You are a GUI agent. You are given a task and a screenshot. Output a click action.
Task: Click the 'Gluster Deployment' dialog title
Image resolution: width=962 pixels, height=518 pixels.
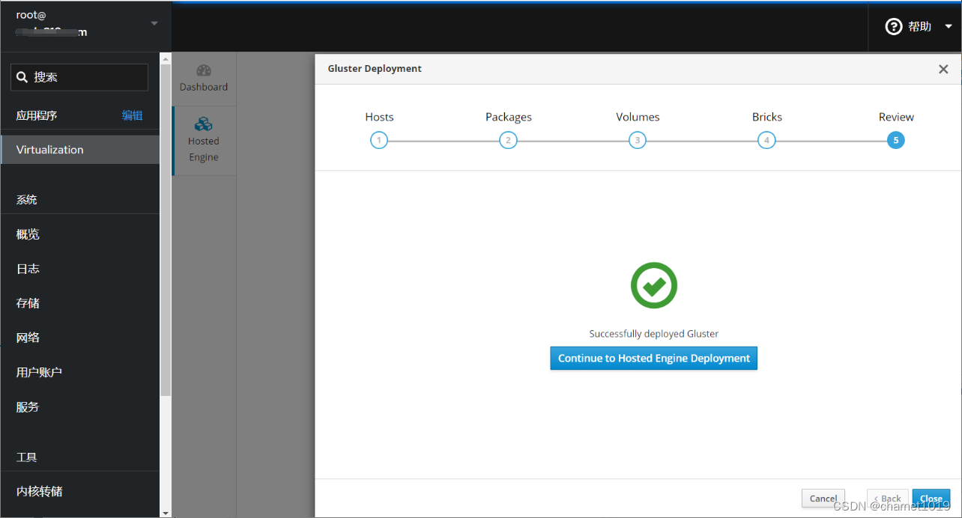[x=375, y=69]
